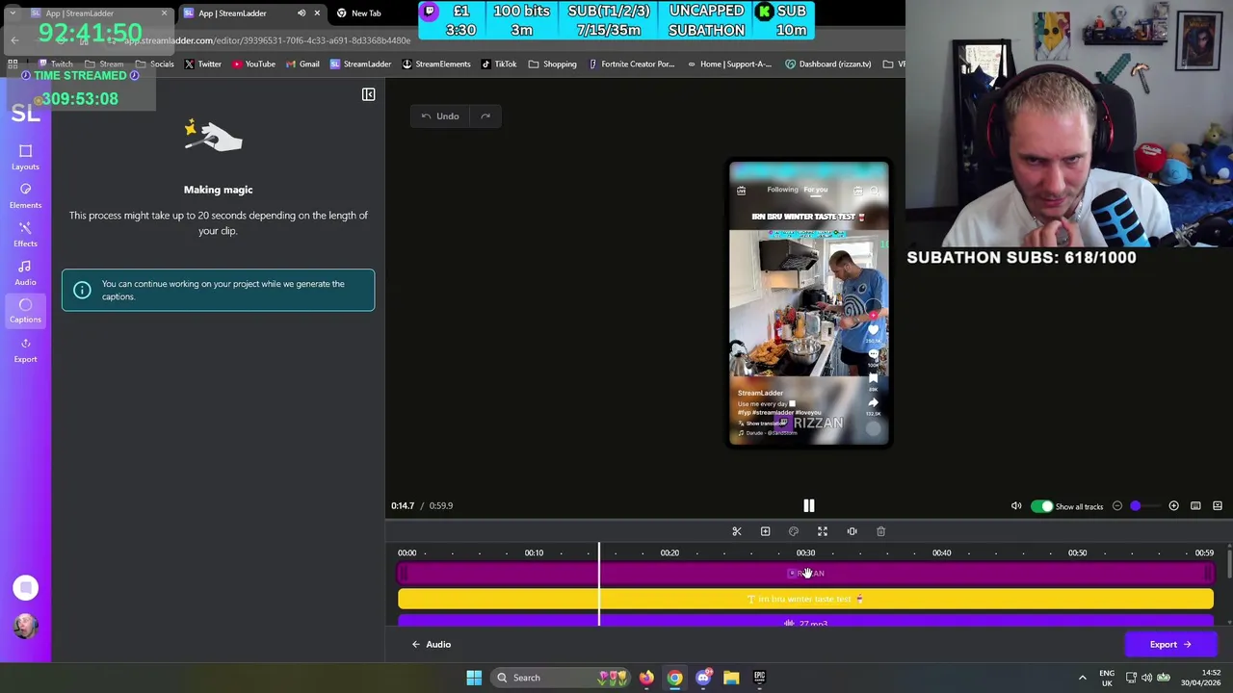The width and height of the screenshot is (1233, 693).
Task: Select the purple mp3 audio track
Action: tap(805, 622)
